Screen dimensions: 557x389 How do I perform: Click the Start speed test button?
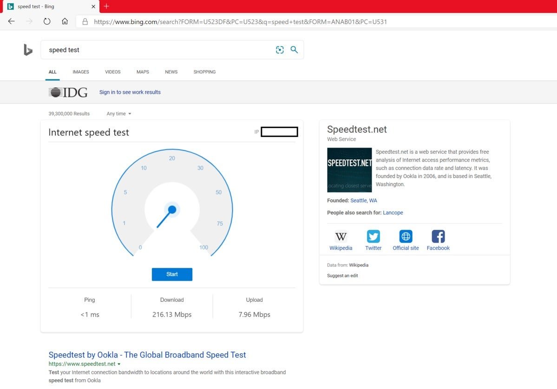(172, 274)
